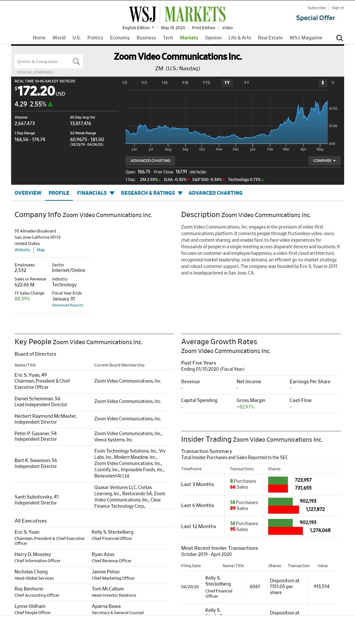The image size is (355, 624).
Task: Click the Advanced Charting button below chart
Action: point(150,161)
